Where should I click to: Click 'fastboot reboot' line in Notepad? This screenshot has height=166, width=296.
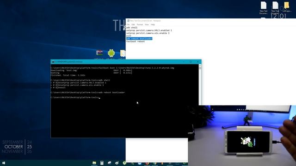(136, 41)
